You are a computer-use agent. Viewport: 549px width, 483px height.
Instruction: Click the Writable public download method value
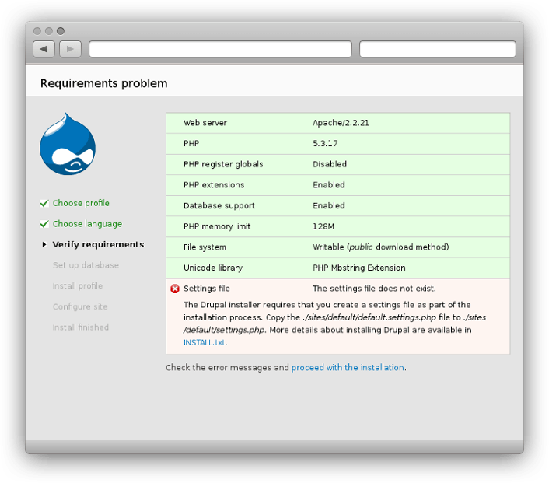[x=381, y=247]
